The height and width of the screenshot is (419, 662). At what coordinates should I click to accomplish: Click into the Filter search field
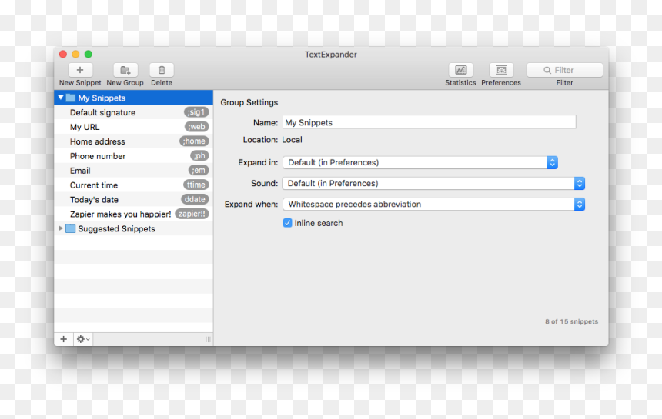click(x=564, y=71)
